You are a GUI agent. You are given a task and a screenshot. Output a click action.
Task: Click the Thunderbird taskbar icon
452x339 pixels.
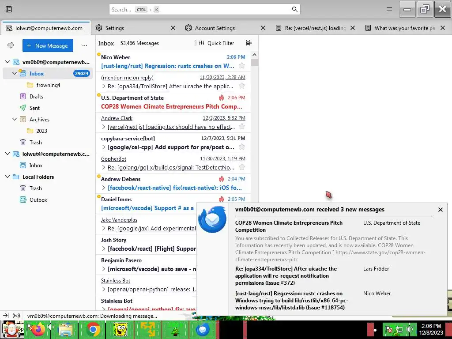[x=202, y=329]
